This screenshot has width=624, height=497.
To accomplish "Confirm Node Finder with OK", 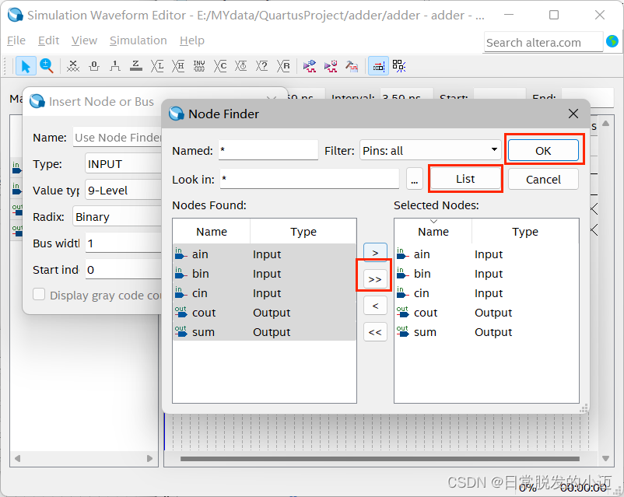I will [x=543, y=150].
